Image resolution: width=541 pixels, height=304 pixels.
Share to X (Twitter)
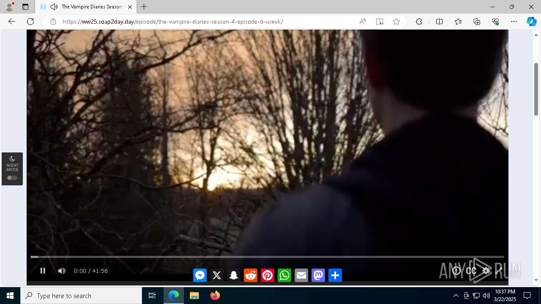(217, 275)
